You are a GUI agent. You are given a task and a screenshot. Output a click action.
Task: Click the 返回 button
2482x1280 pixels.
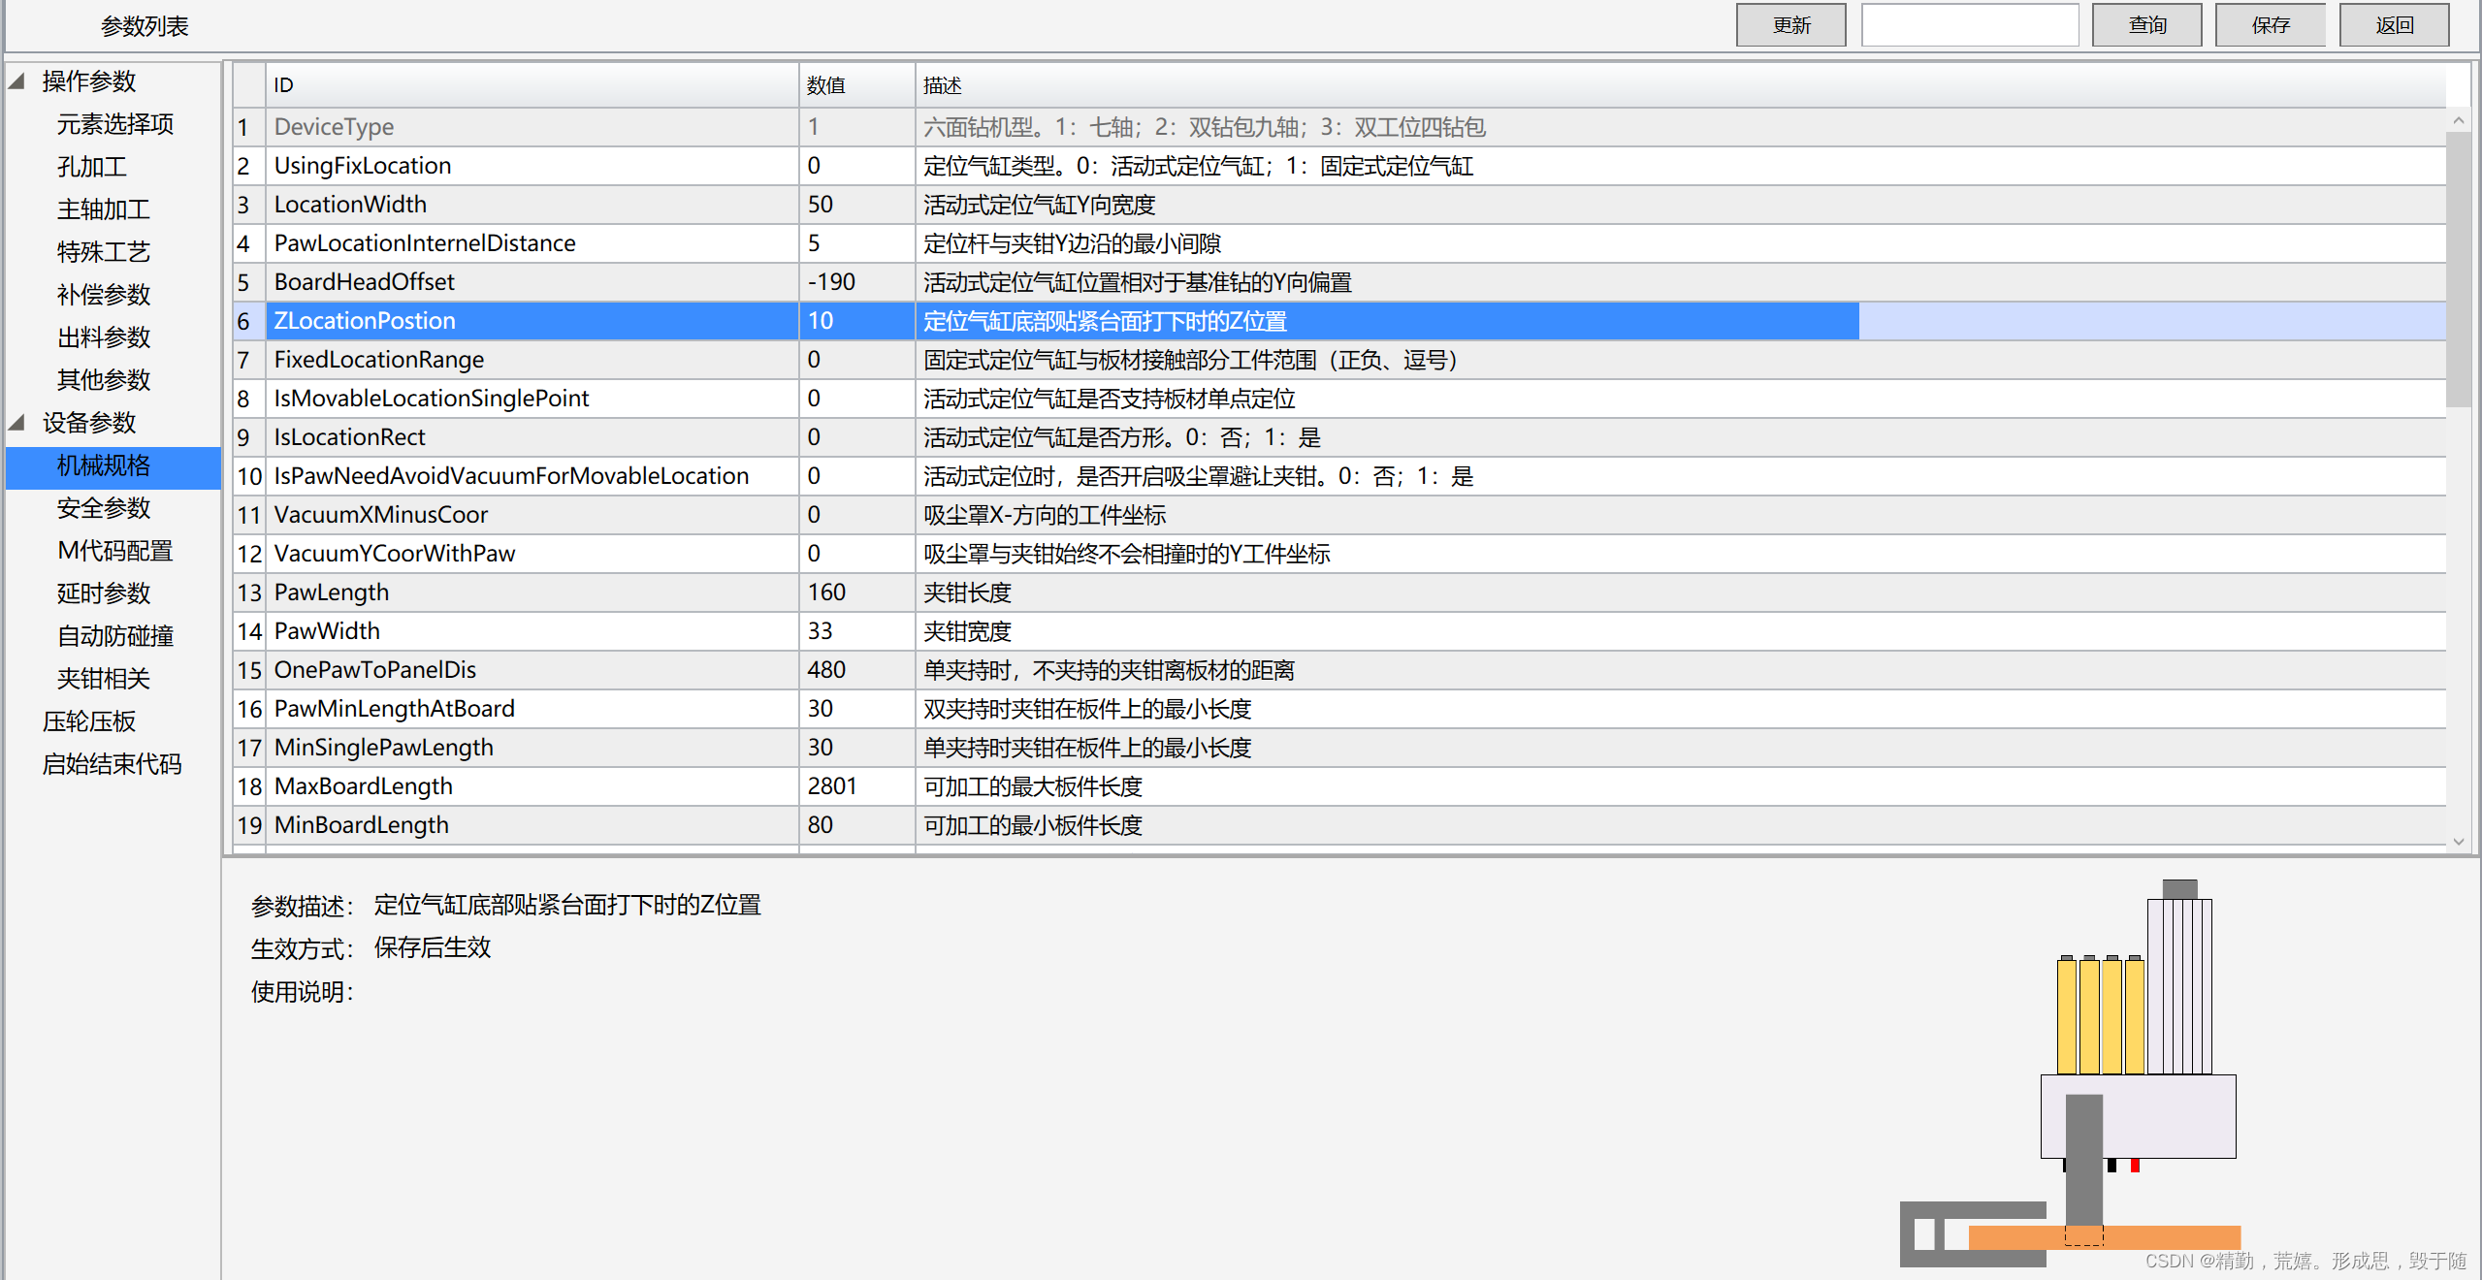[2394, 25]
